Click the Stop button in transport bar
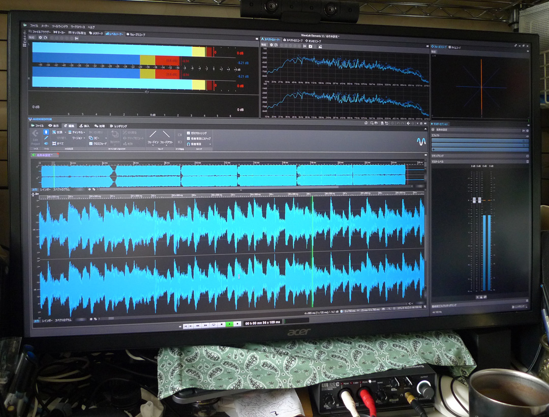Screen dimensions: 549x417 [222, 323]
